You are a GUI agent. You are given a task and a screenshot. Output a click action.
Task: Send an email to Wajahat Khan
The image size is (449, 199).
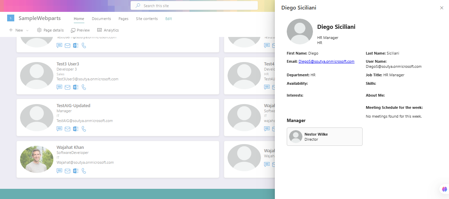click(x=67, y=171)
